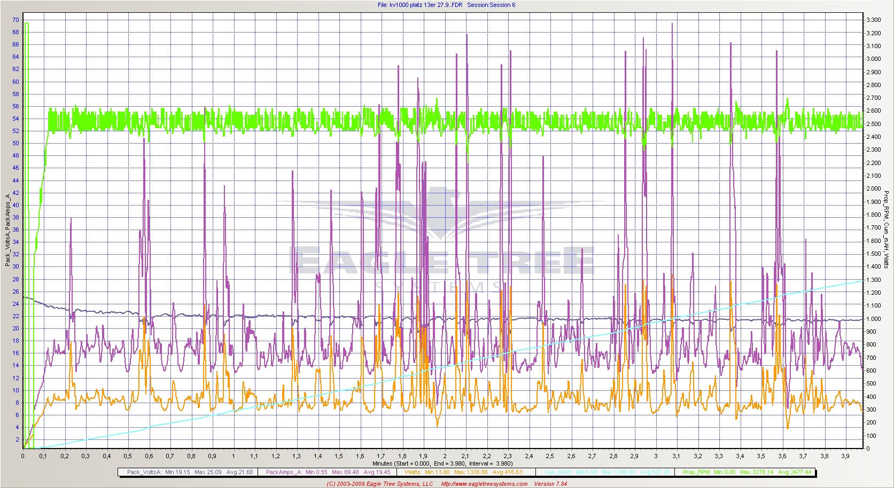Click the 2,5 tick on time axis
Viewport: 894px width, 488px height.
click(x=550, y=456)
